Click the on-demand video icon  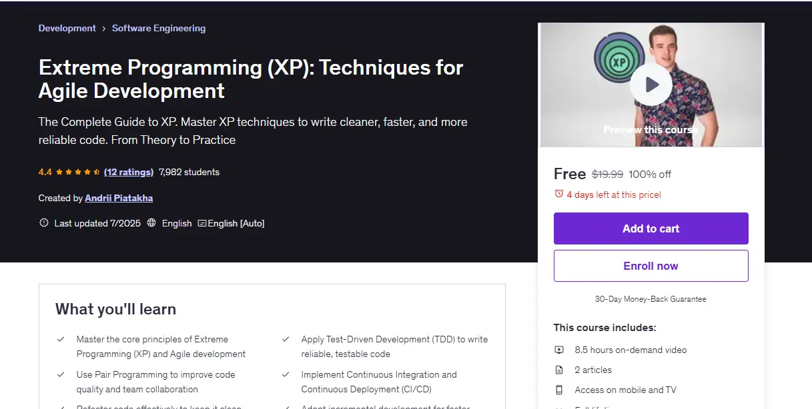coord(559,350)
